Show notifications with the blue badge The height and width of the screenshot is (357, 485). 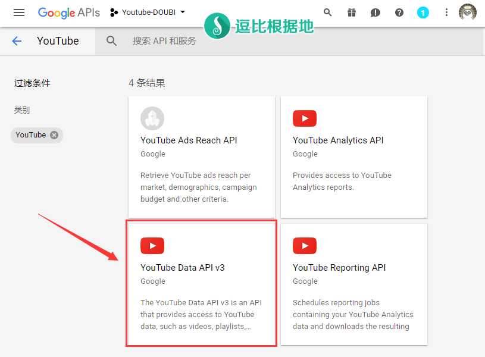423,12
